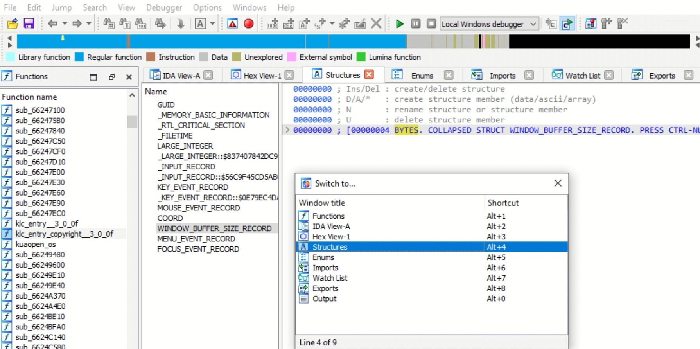Open the back navigation history dropdown arrow
The width and height of the screenshot is (700, 349).
coord(65,24)
